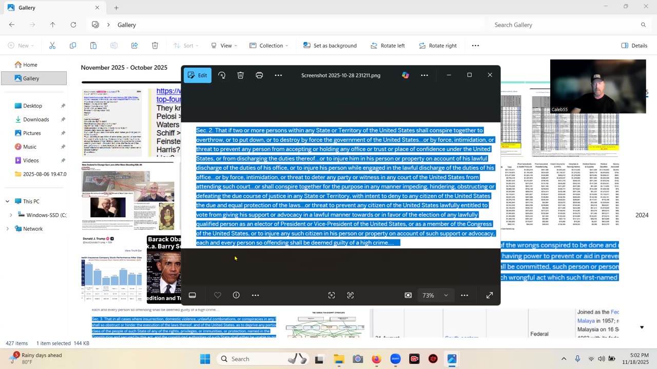Viewport: 657px width, 369px height.
Task: Delete the screenshot with the trash icon in Photos
Action: click(x=240, y=75)
